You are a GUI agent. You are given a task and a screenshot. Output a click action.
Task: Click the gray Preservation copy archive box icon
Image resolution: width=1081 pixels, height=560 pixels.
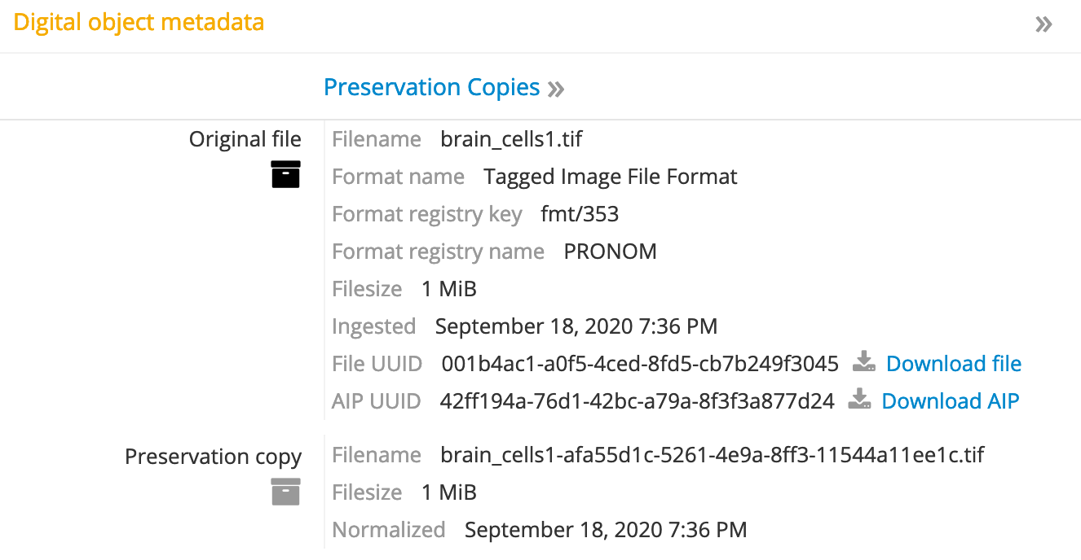point(286,492)
